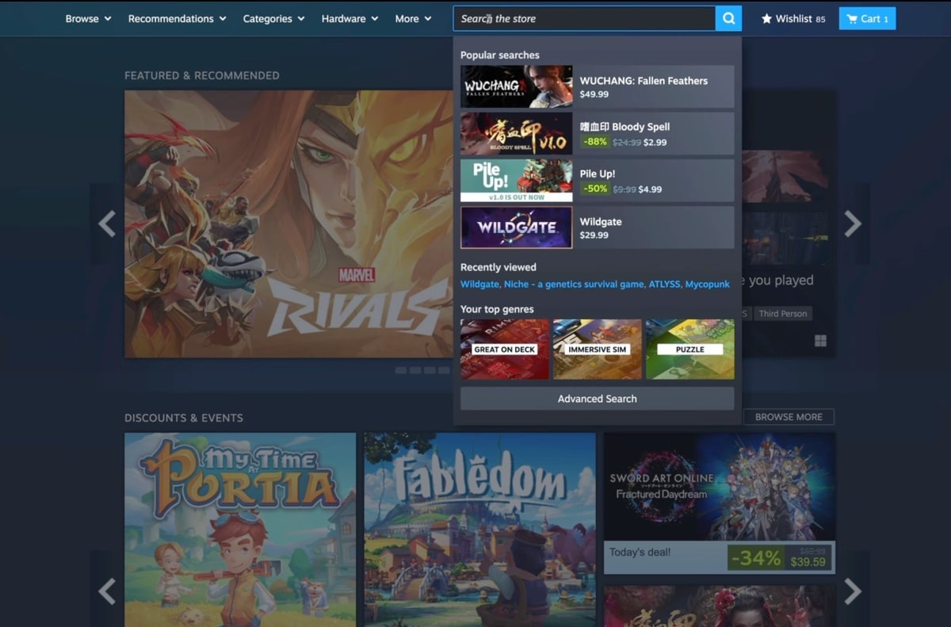Open the My Time at Portia tile
This screenshot has height=627, width=951.
[x=240, y=529]
